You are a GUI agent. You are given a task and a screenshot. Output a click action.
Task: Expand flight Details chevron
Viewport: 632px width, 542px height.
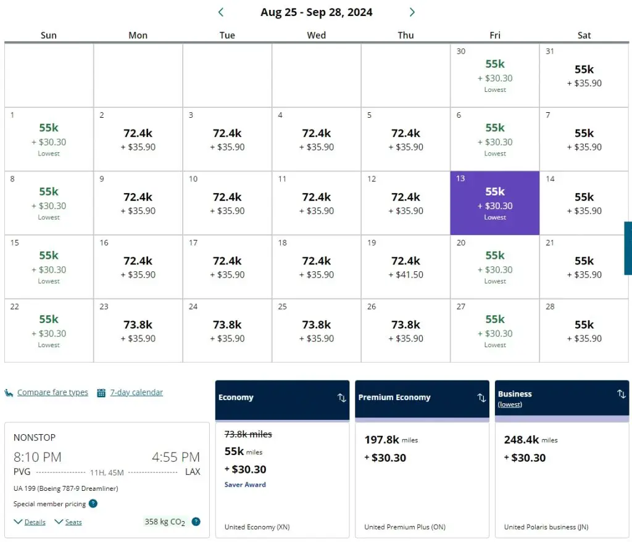click(19, 522)
